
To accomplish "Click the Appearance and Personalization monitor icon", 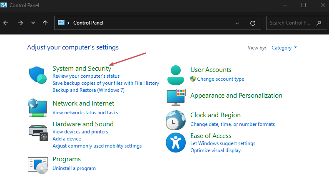I will click(x=176, y=97).
